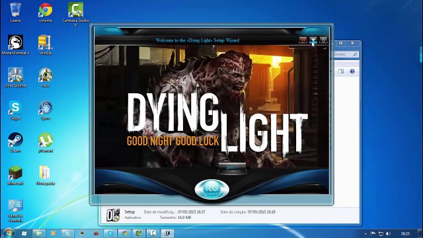Image resolution: width=423 pixels, height=238 pixels.
Task: Open the Windows Start menu orb
Action: point(9,233)
